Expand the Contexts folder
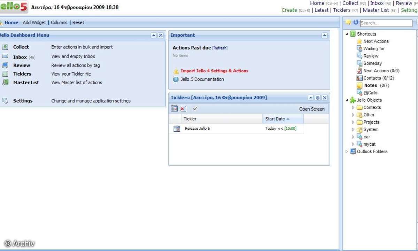 [353, 108]
